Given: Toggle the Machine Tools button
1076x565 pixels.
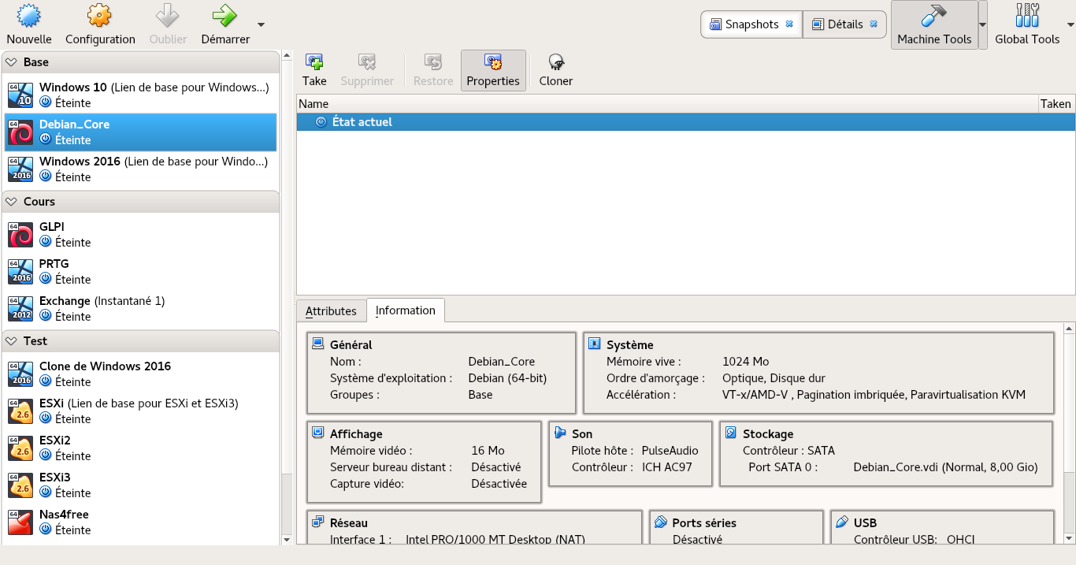Looking at the screenshot, I should [934, 25].
